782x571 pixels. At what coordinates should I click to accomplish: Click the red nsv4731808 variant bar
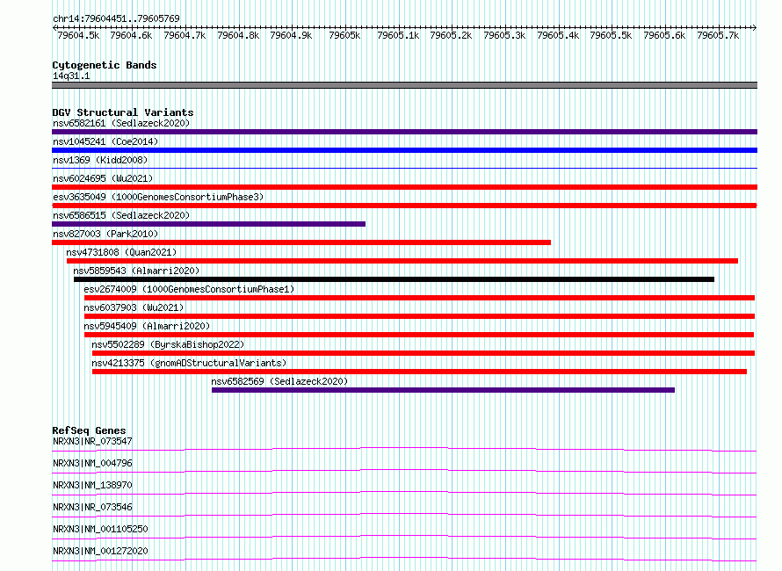point(402,261)
